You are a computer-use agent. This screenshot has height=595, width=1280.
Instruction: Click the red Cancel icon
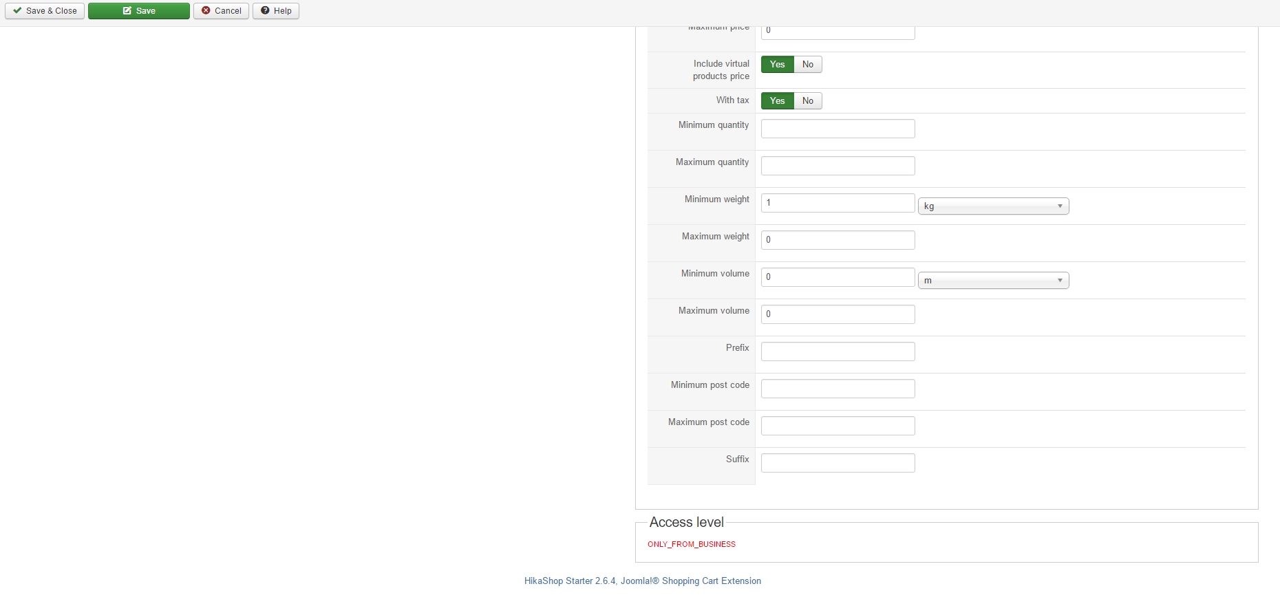(x=206, y=11)
